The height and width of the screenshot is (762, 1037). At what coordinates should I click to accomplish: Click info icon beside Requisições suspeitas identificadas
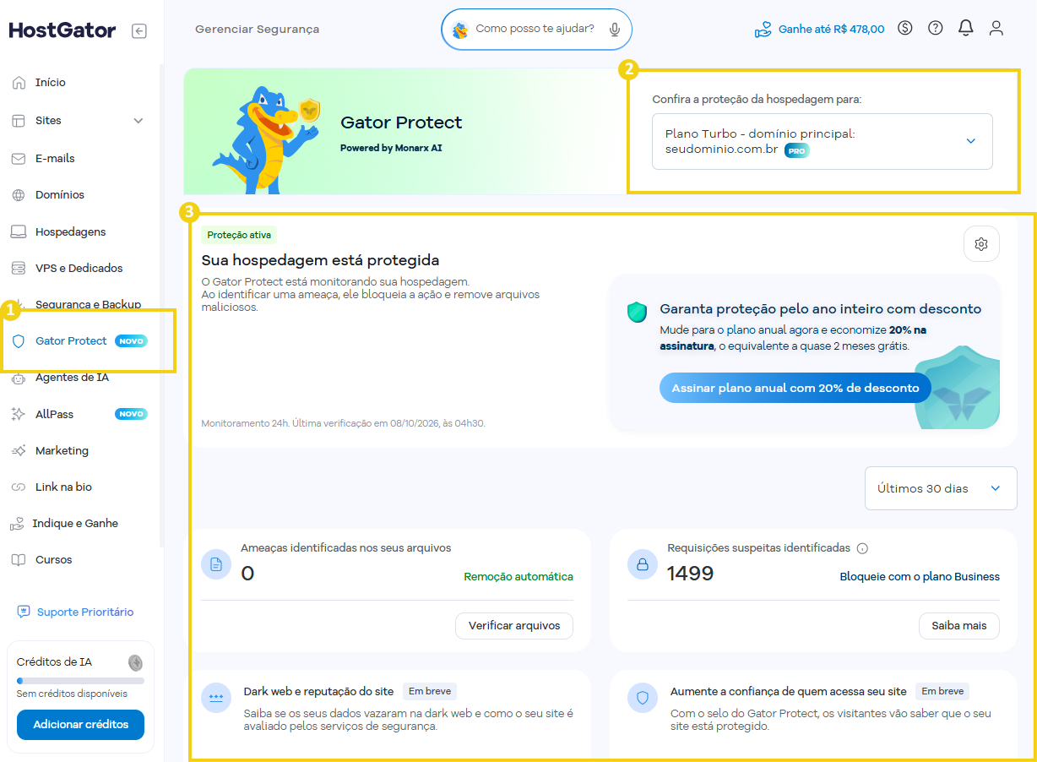(x=862, y=548)
